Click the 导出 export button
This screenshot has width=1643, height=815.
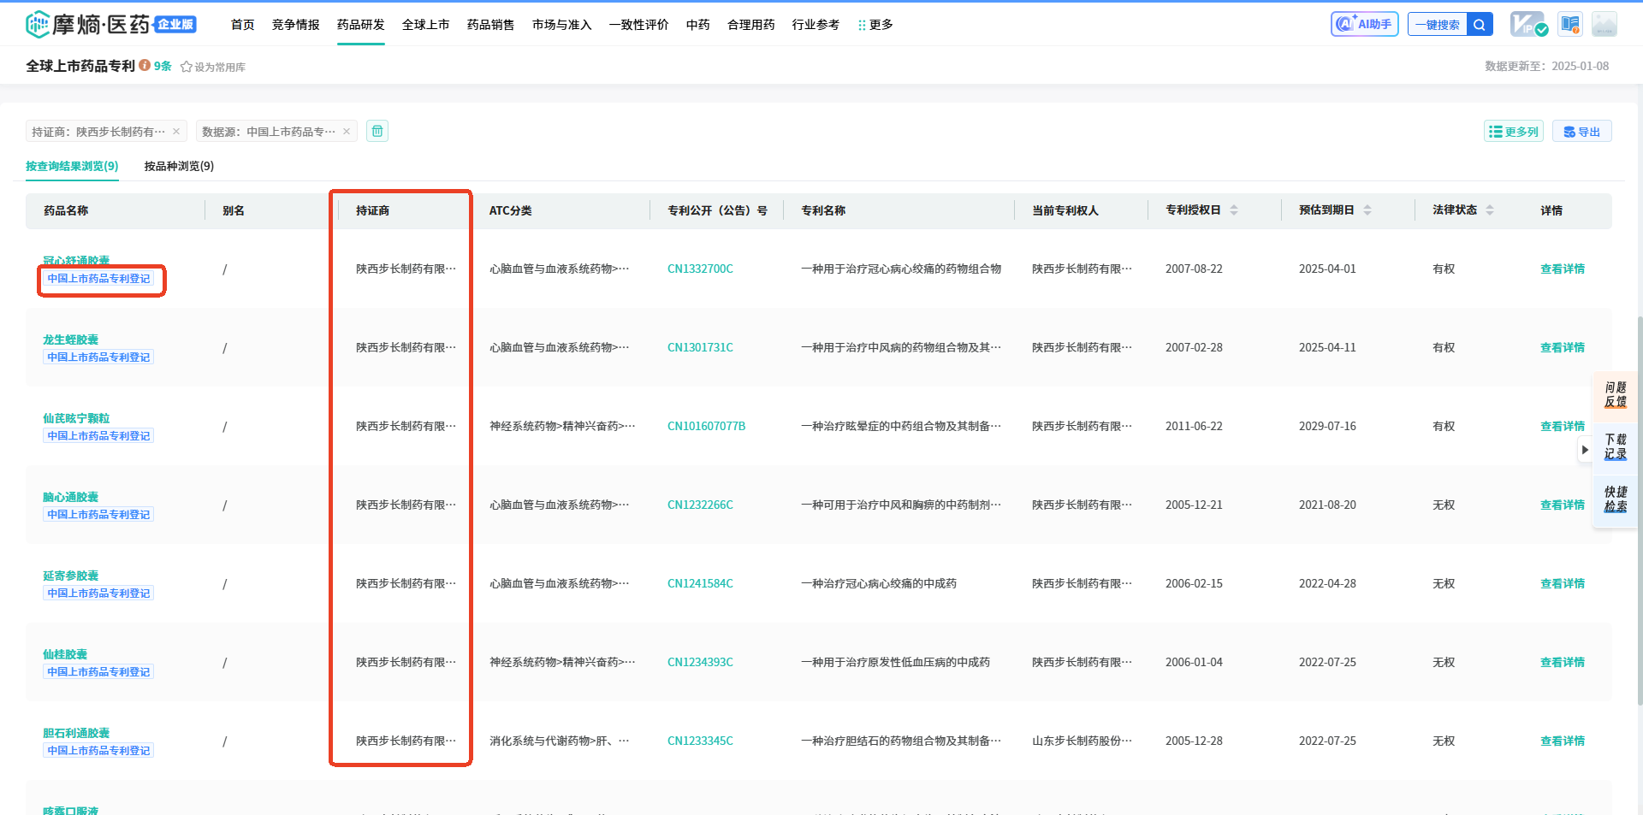(1581, 131)
